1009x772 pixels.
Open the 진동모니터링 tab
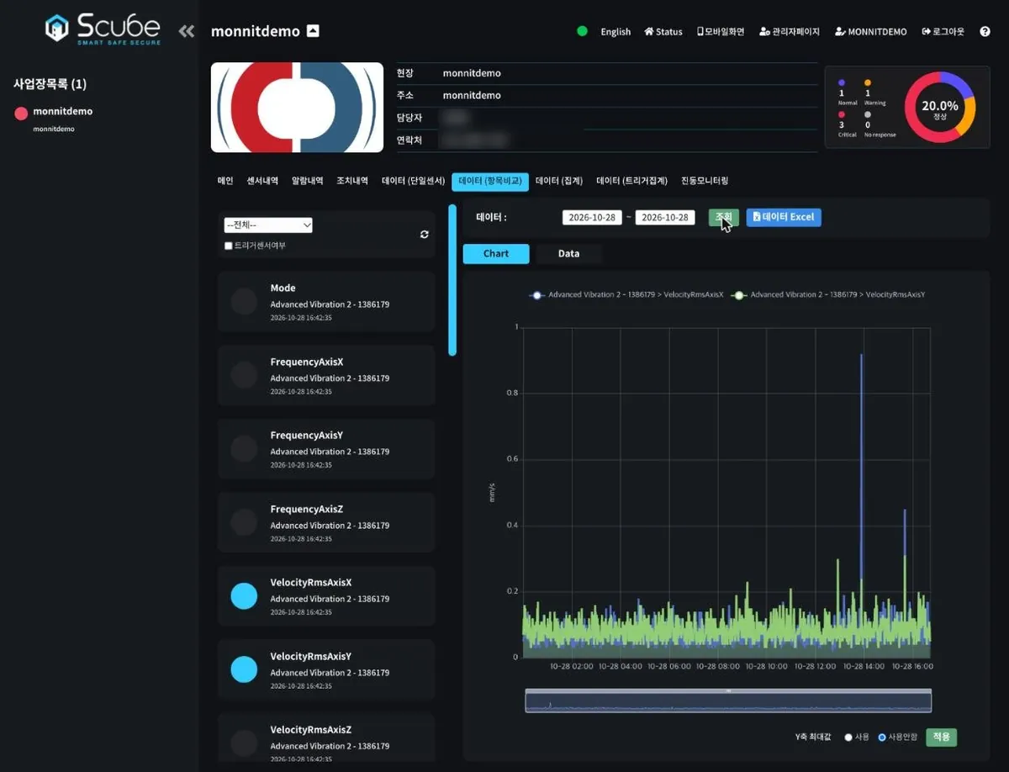pos(705,181)
